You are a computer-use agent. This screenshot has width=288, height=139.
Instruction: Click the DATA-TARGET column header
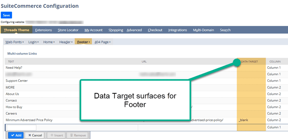point(249,62)
